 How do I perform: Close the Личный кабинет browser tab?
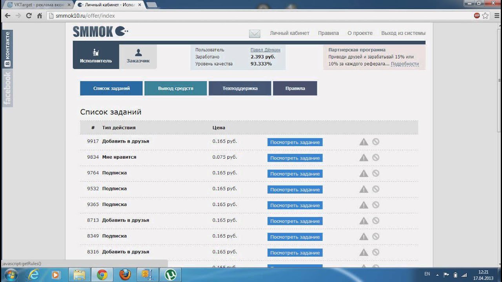(x=140, y=5)
